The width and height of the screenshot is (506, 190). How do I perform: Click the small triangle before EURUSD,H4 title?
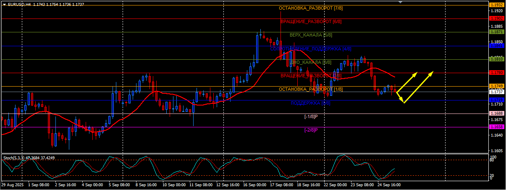tap(4, 4)
